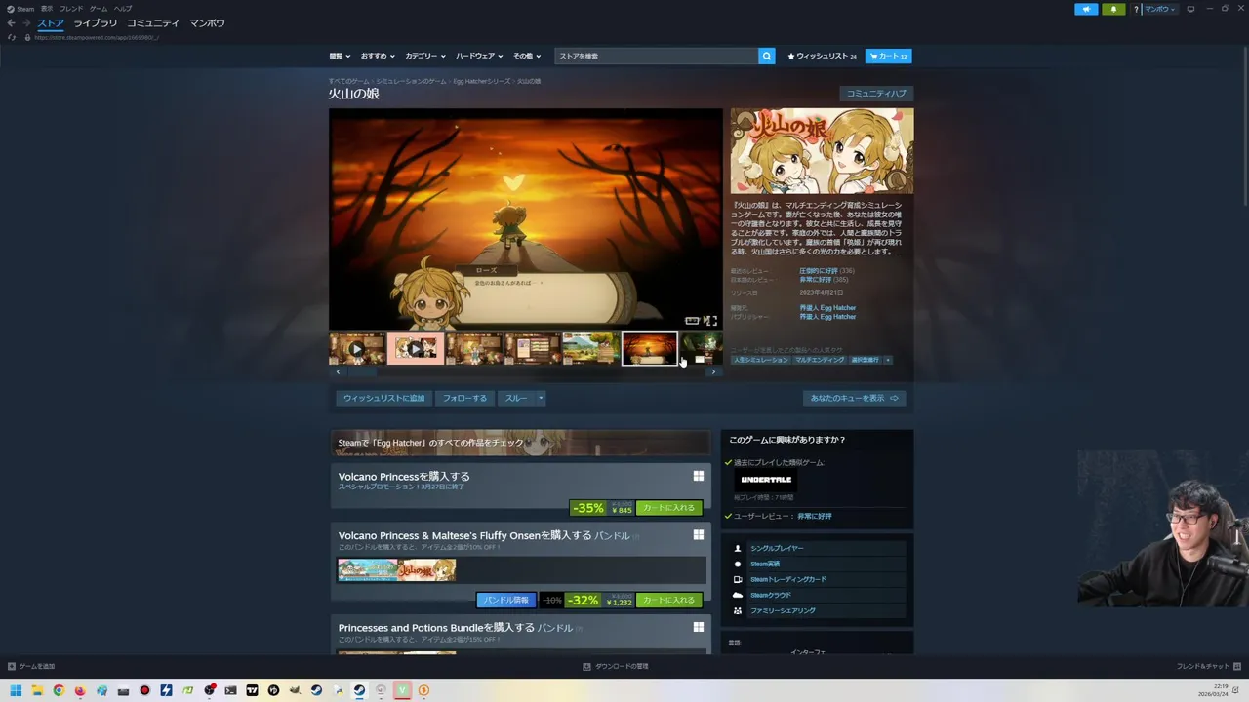Select the 人生シミュレーション tag
The height and width of the screenshot is (702, 1249).
(760, 360)
